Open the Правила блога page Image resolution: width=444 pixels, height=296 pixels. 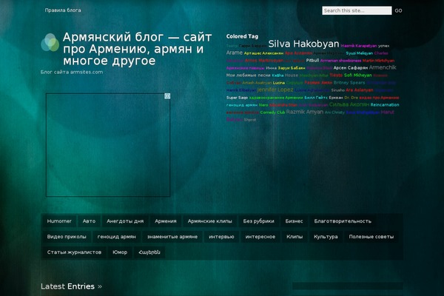(63, 10)
